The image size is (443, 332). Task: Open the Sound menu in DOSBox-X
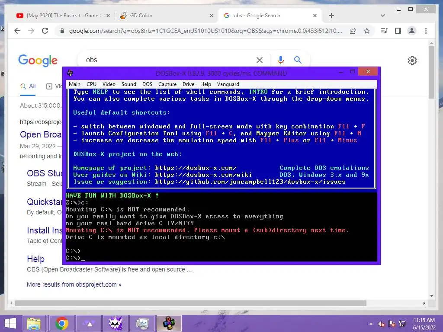coord(129,84)
